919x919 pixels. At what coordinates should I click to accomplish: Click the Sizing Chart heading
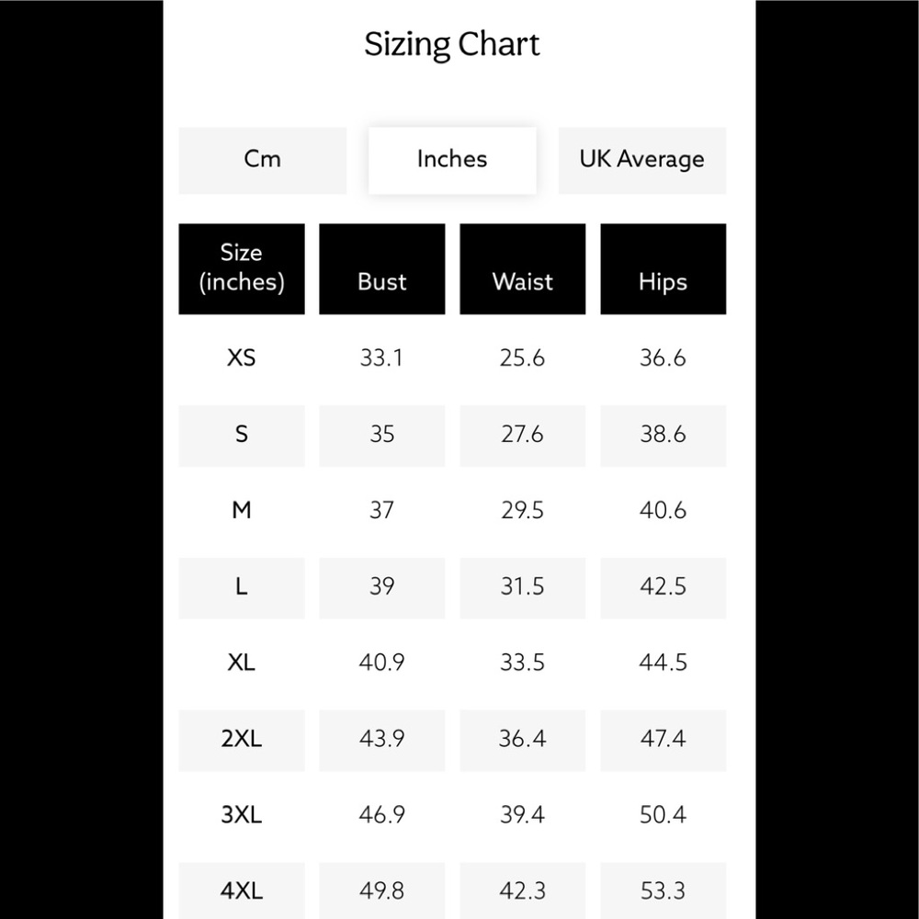452,45
